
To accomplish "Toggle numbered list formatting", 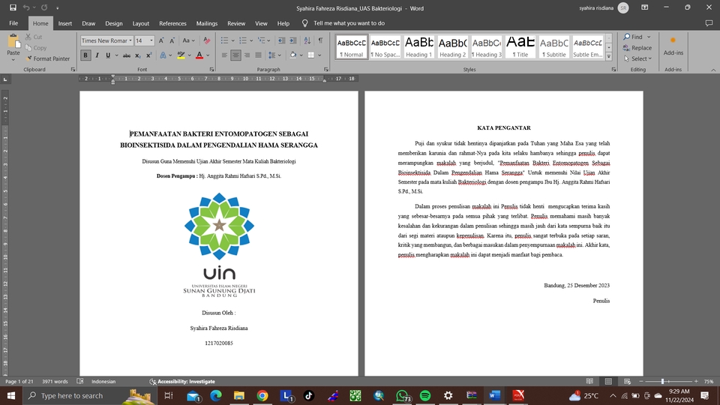I will 243,40.
